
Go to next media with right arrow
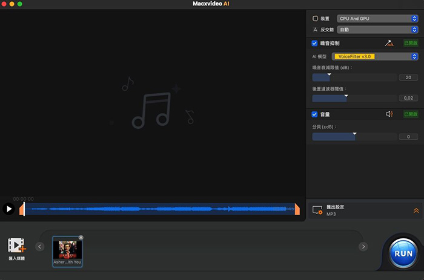point(363,247)
